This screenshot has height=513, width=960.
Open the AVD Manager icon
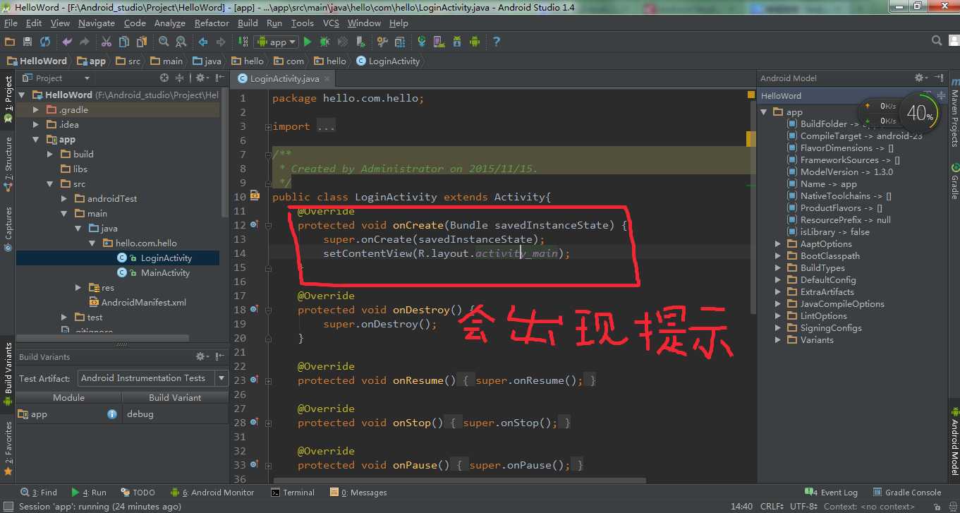[439, 42]
